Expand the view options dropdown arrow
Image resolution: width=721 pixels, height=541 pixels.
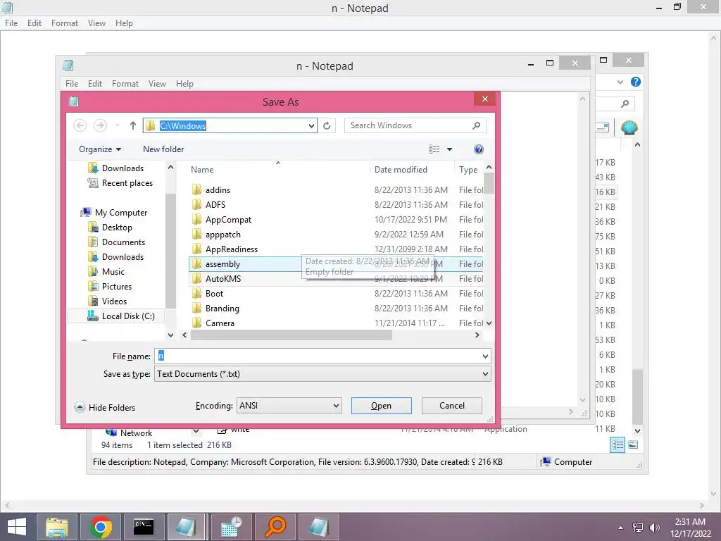[450, 149]
